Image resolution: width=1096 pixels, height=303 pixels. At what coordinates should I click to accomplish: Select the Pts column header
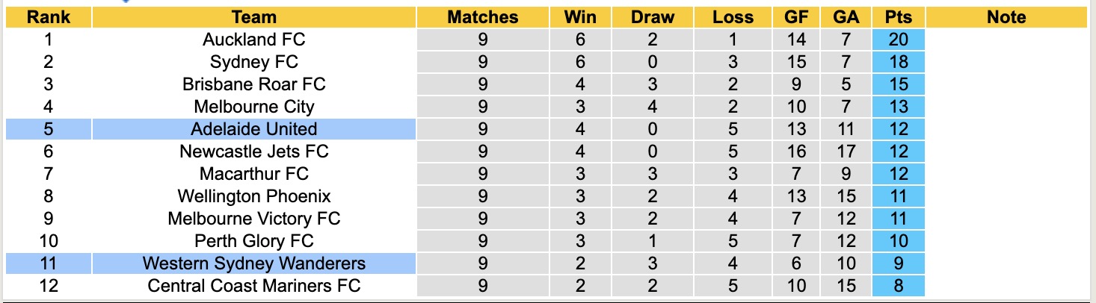[x=898, y=17]
